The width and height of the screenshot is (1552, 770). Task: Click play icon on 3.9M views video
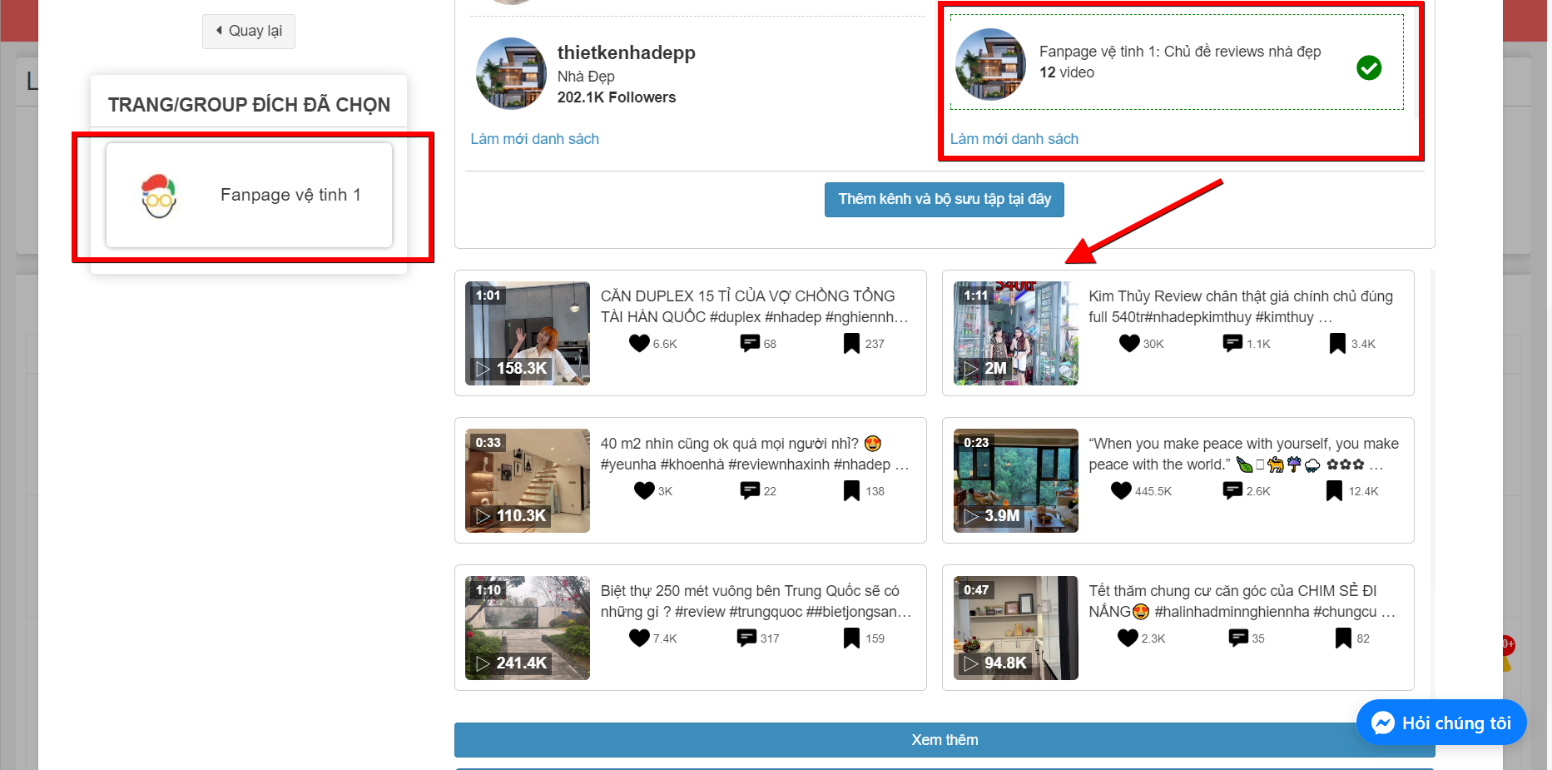971,515
